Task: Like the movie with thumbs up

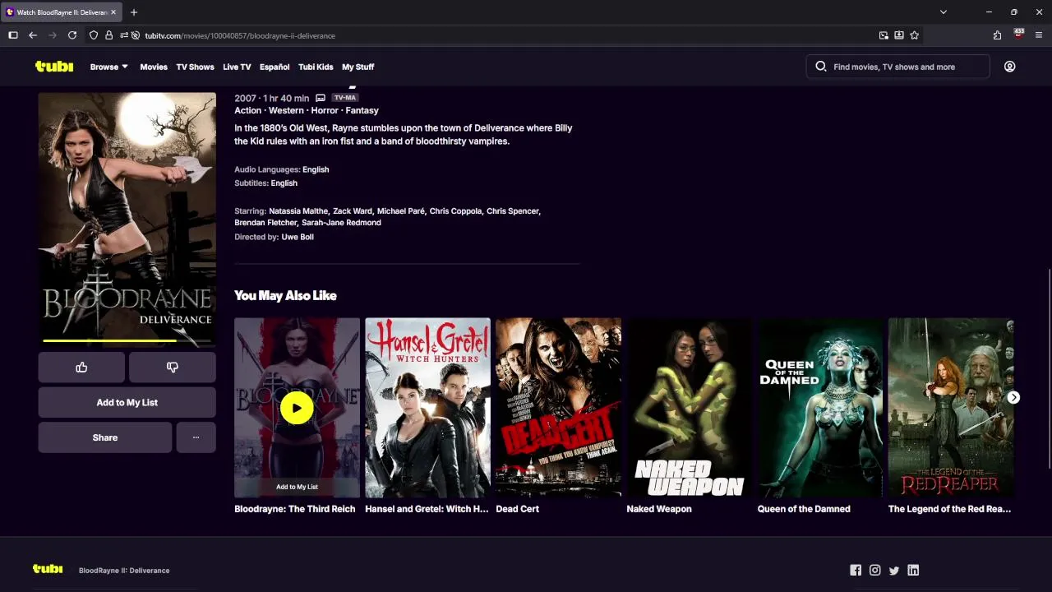Action: (81, 368)
